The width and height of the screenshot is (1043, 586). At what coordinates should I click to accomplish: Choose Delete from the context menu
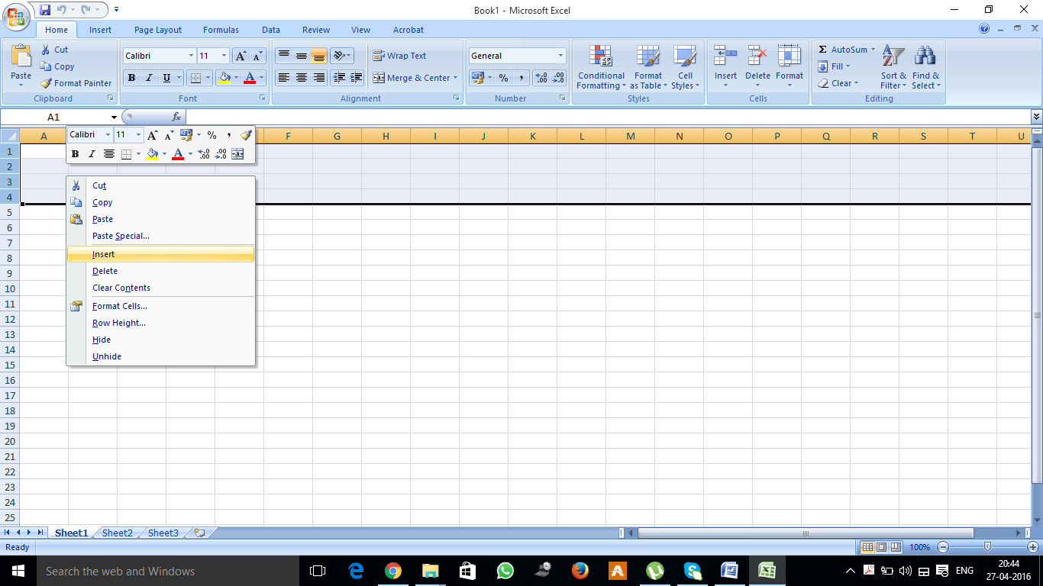tap(160, 271)
